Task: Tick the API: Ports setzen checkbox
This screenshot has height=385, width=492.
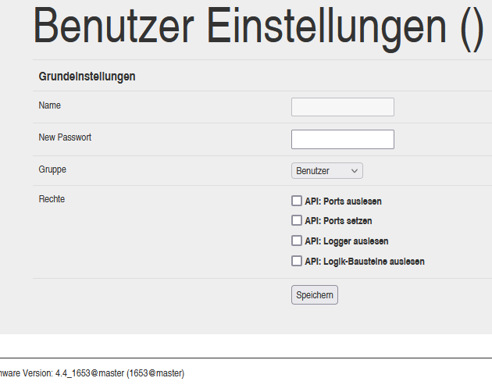Action: (297, 220)
